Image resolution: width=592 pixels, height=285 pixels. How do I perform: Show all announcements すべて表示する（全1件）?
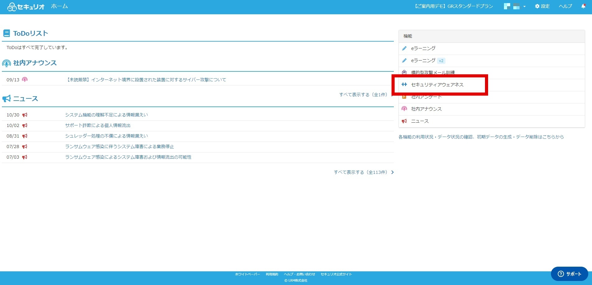pos(363,95)
